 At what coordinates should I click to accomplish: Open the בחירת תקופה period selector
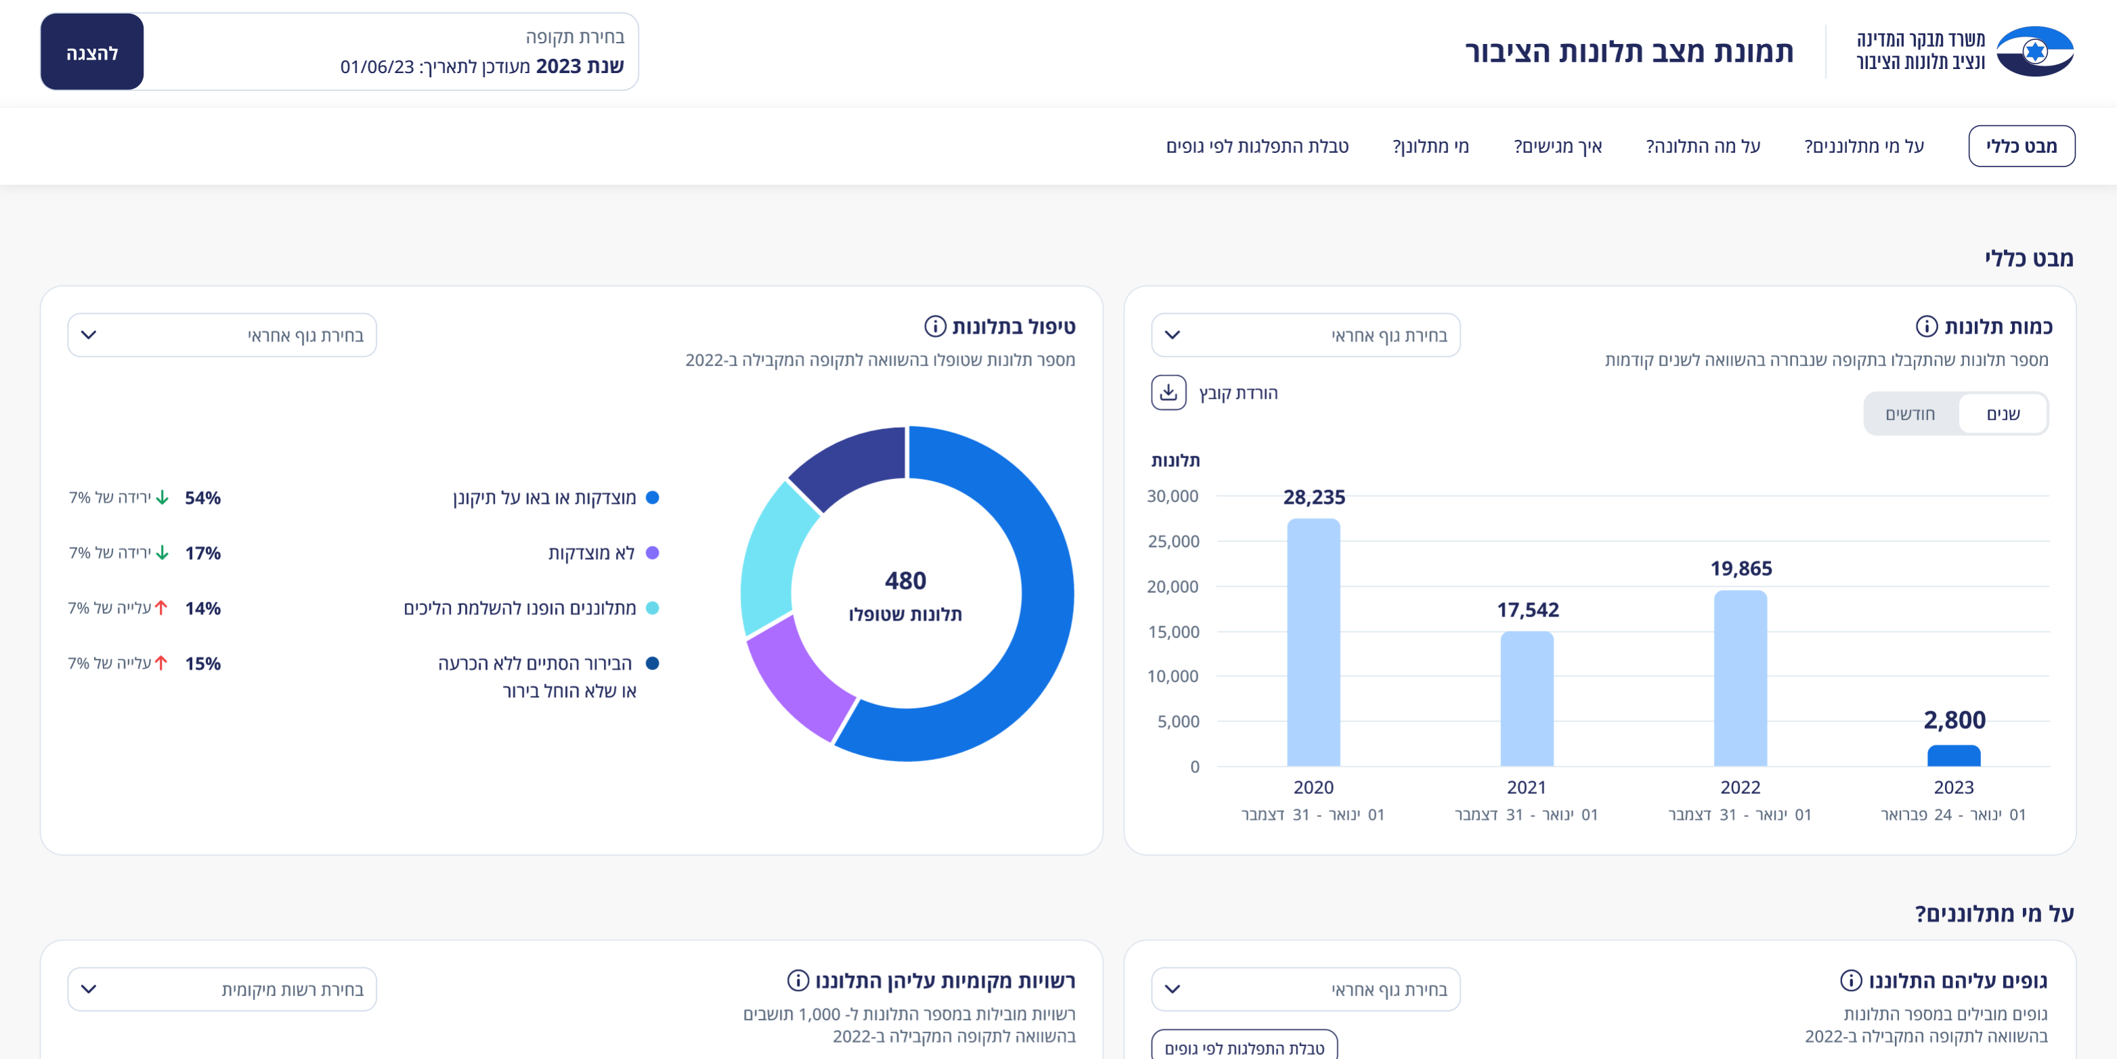[391, 51]
